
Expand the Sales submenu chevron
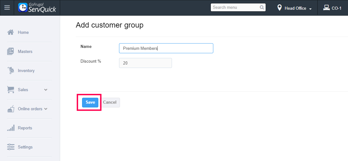coord(46,90)
